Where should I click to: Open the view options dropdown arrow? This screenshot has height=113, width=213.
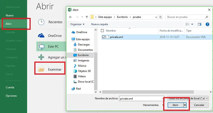click(x=192, y=24)
